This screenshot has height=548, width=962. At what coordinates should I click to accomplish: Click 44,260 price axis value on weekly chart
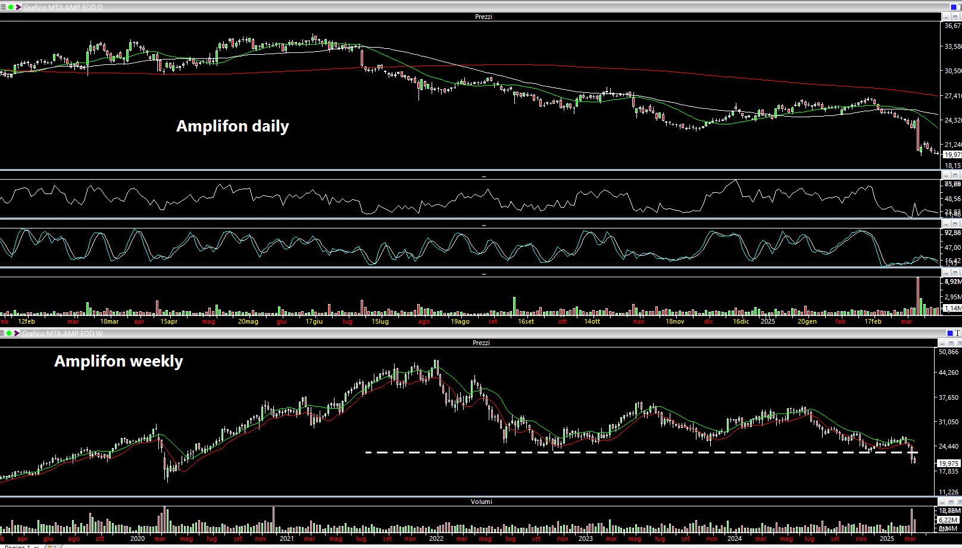[948, 372]
